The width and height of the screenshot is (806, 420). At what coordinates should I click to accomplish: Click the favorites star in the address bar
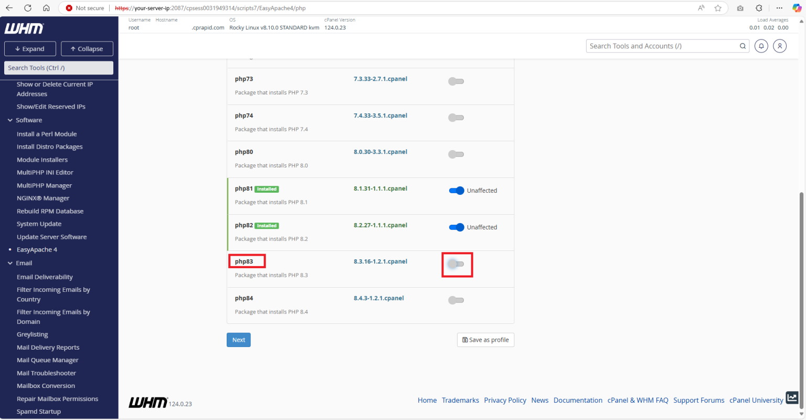tap(718, 8)
